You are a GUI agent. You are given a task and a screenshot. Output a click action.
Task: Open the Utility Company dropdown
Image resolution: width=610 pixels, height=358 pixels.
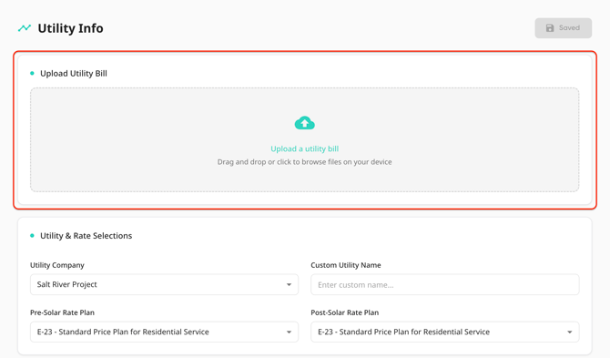(164, 284)
